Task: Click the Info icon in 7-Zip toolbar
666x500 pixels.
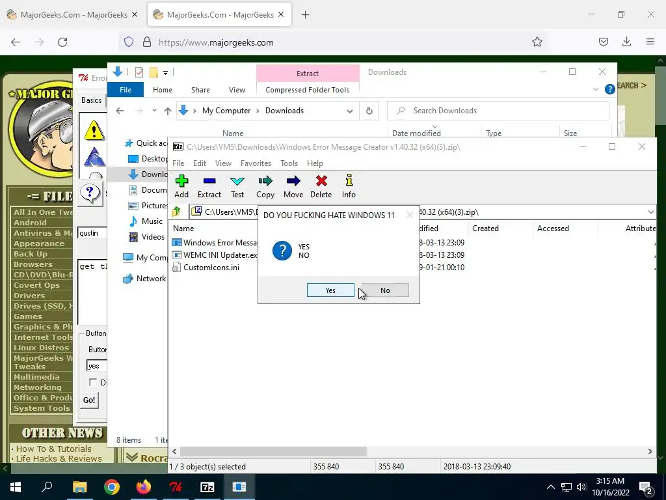Action: point(349,186)
